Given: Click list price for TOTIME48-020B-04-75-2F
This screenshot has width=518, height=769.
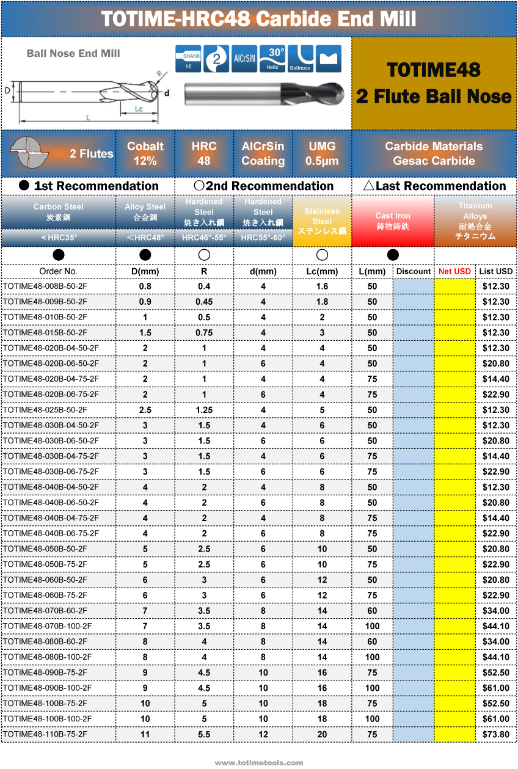Looking at the screenshot, I should [x=496, y=379].
